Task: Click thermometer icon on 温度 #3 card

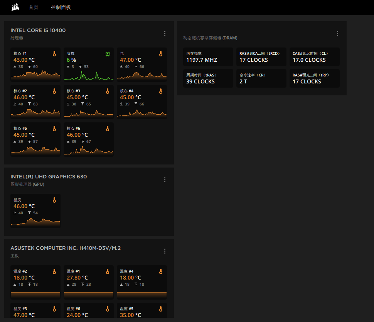Action: 54,309
